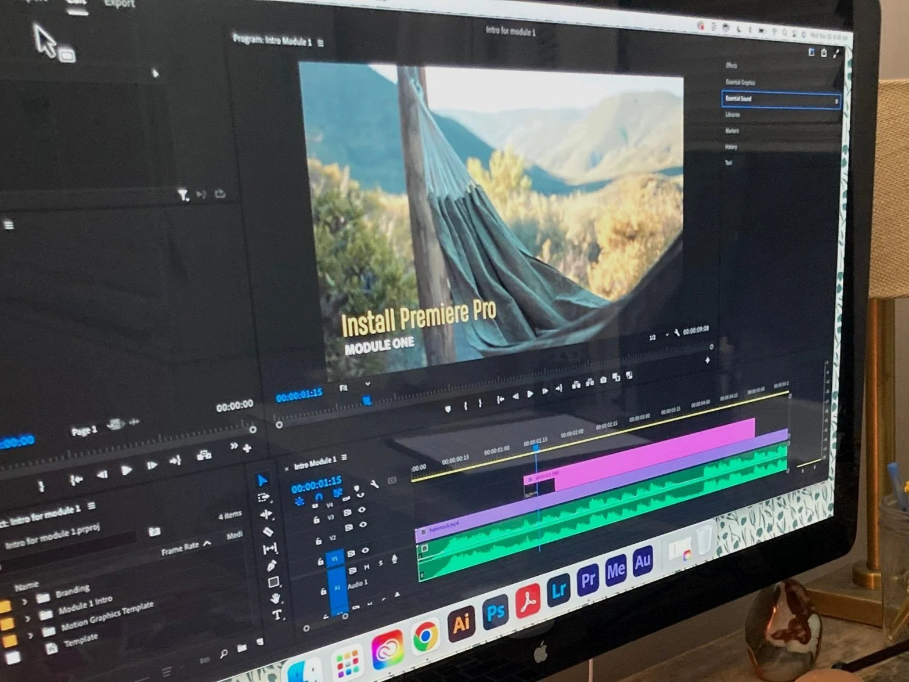Create new bin in Project panel
Screen dimensions: 909x682
coord(242,648)
